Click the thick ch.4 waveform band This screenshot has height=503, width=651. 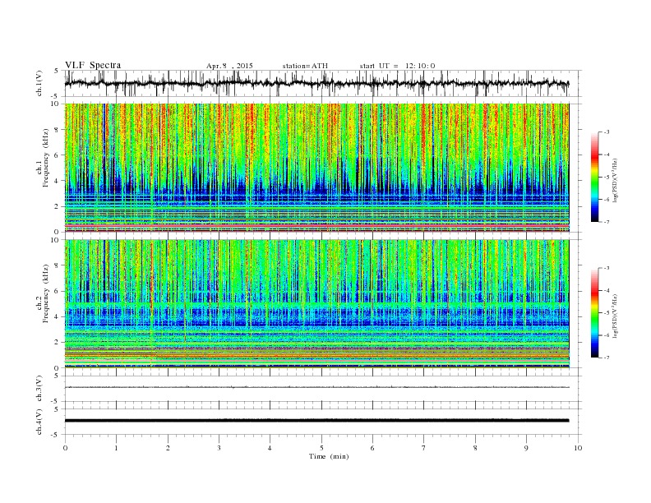(x=316, y=421)
